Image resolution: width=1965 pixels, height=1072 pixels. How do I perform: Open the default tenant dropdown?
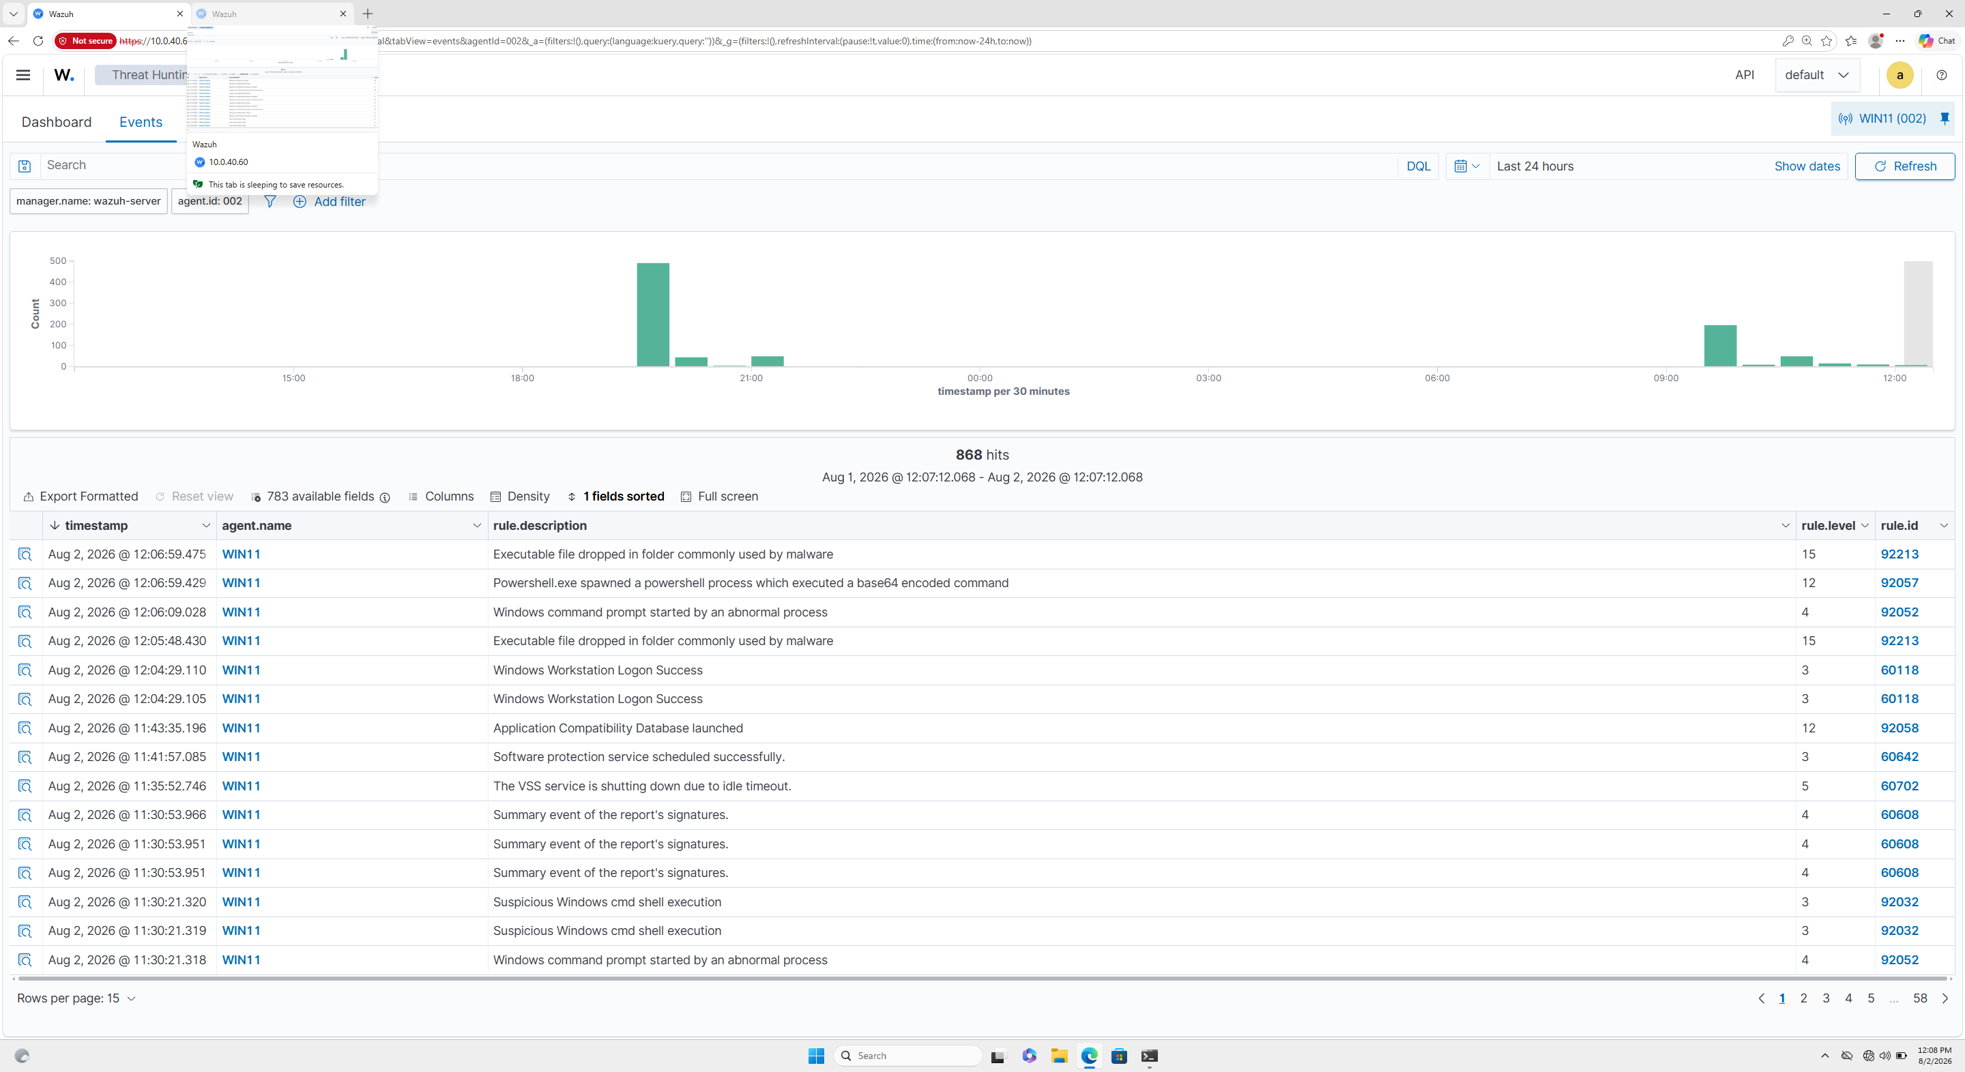coord(1817,75)
